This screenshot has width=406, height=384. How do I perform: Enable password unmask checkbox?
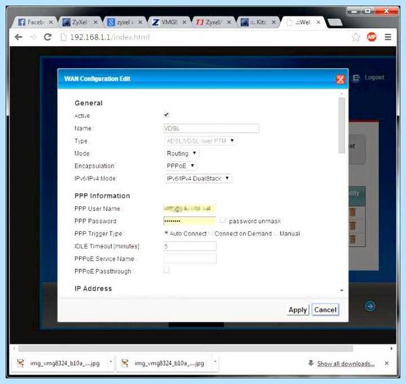point(223,220)
